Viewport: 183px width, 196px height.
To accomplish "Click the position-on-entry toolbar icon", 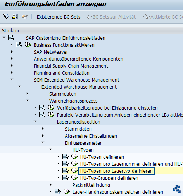I will coord(15,17).
